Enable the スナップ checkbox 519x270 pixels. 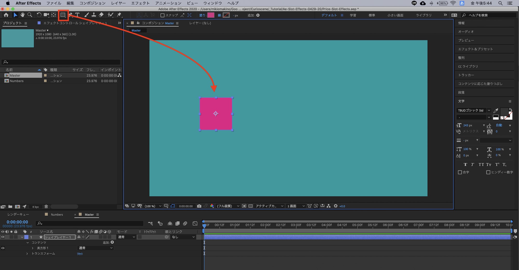pyautogui.click(x=162, y=15)
